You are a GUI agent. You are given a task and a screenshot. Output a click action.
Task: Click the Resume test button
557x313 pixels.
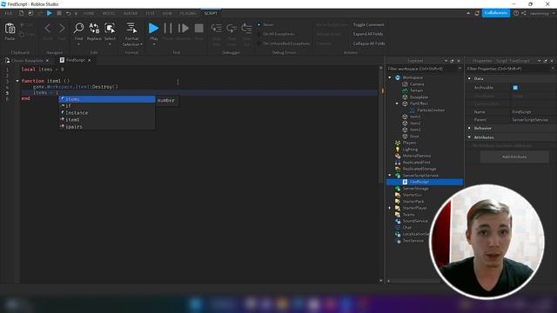[x=184, y=28]
